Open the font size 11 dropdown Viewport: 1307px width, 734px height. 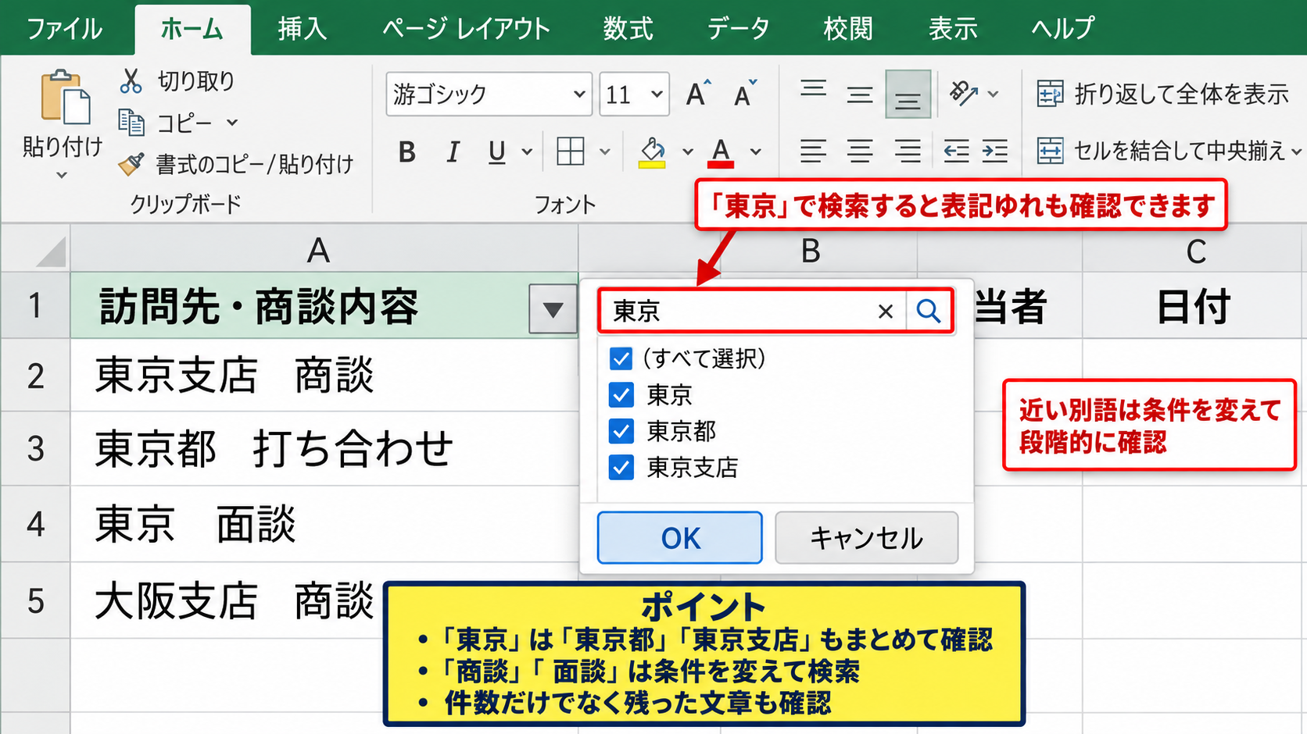pyautogui.click(x=657, y=94)
